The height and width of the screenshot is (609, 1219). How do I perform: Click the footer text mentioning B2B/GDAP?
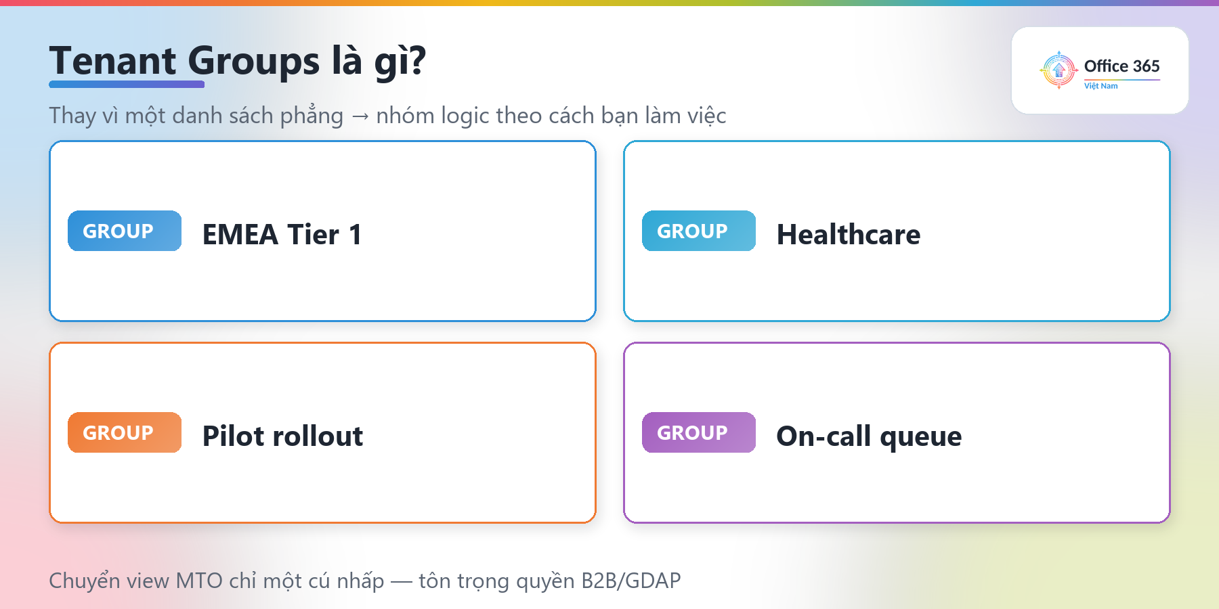pos(365,581)
